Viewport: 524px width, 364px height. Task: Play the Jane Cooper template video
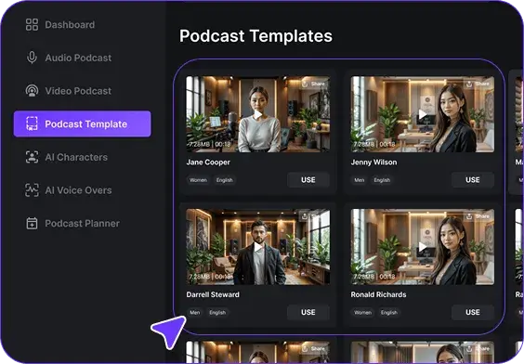click(x=258, y=114)
